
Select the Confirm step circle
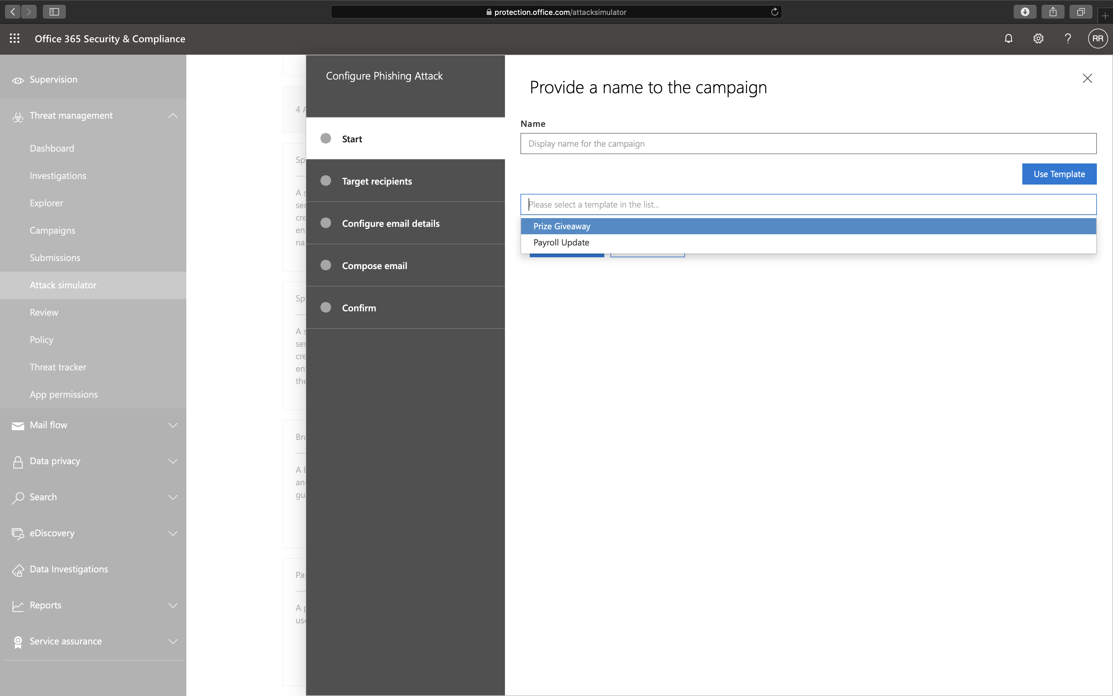tap(326, 308)
